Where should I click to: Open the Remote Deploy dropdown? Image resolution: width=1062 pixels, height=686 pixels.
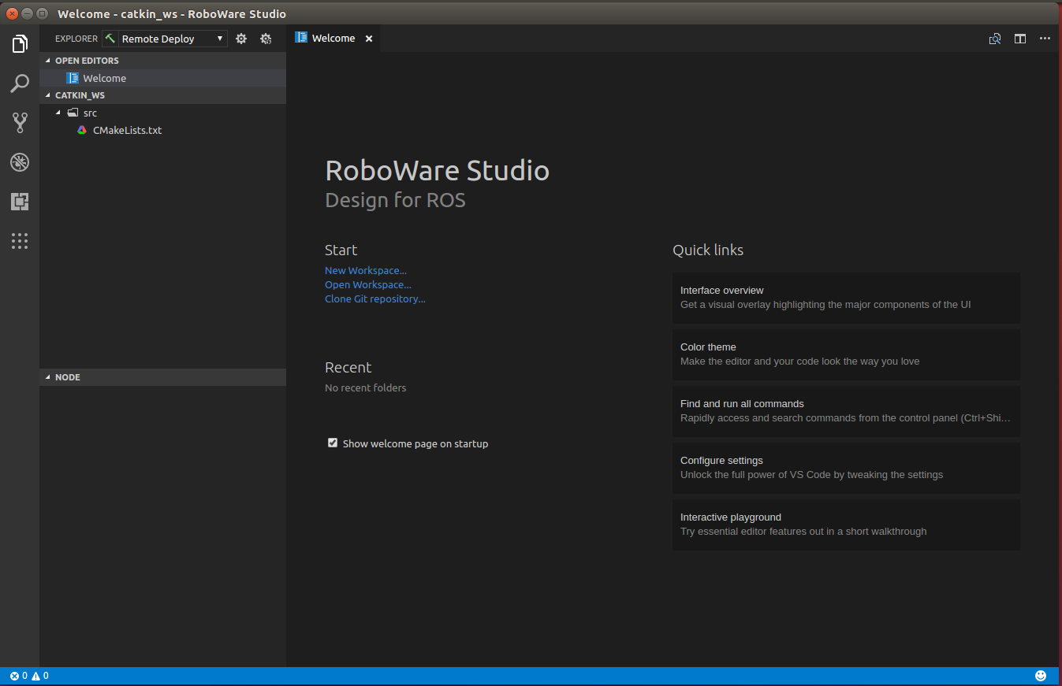click(x=172, y=39)
